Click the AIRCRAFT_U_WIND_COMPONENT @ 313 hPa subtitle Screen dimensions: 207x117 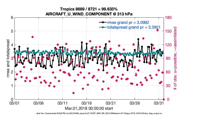89,14
